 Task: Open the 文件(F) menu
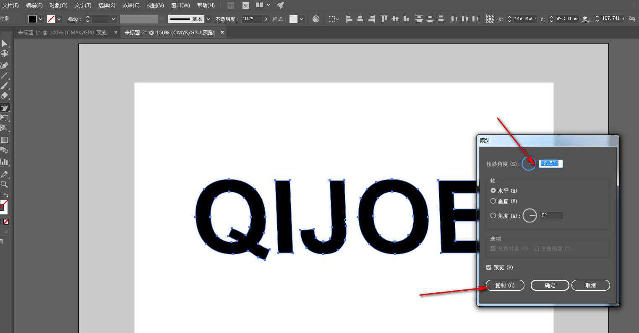pos(11,5)
